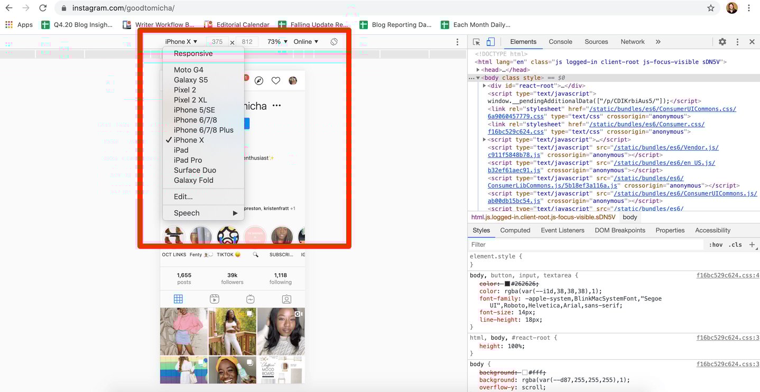Open the zoom 73% dropdown
Viewport: 760px width, 392px height.
[277, 42]
